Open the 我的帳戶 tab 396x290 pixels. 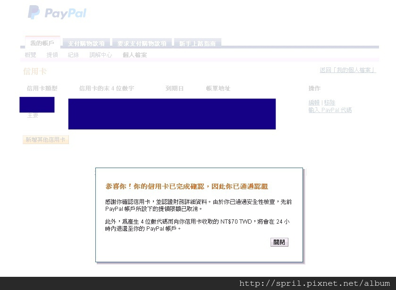coord(42,43)
